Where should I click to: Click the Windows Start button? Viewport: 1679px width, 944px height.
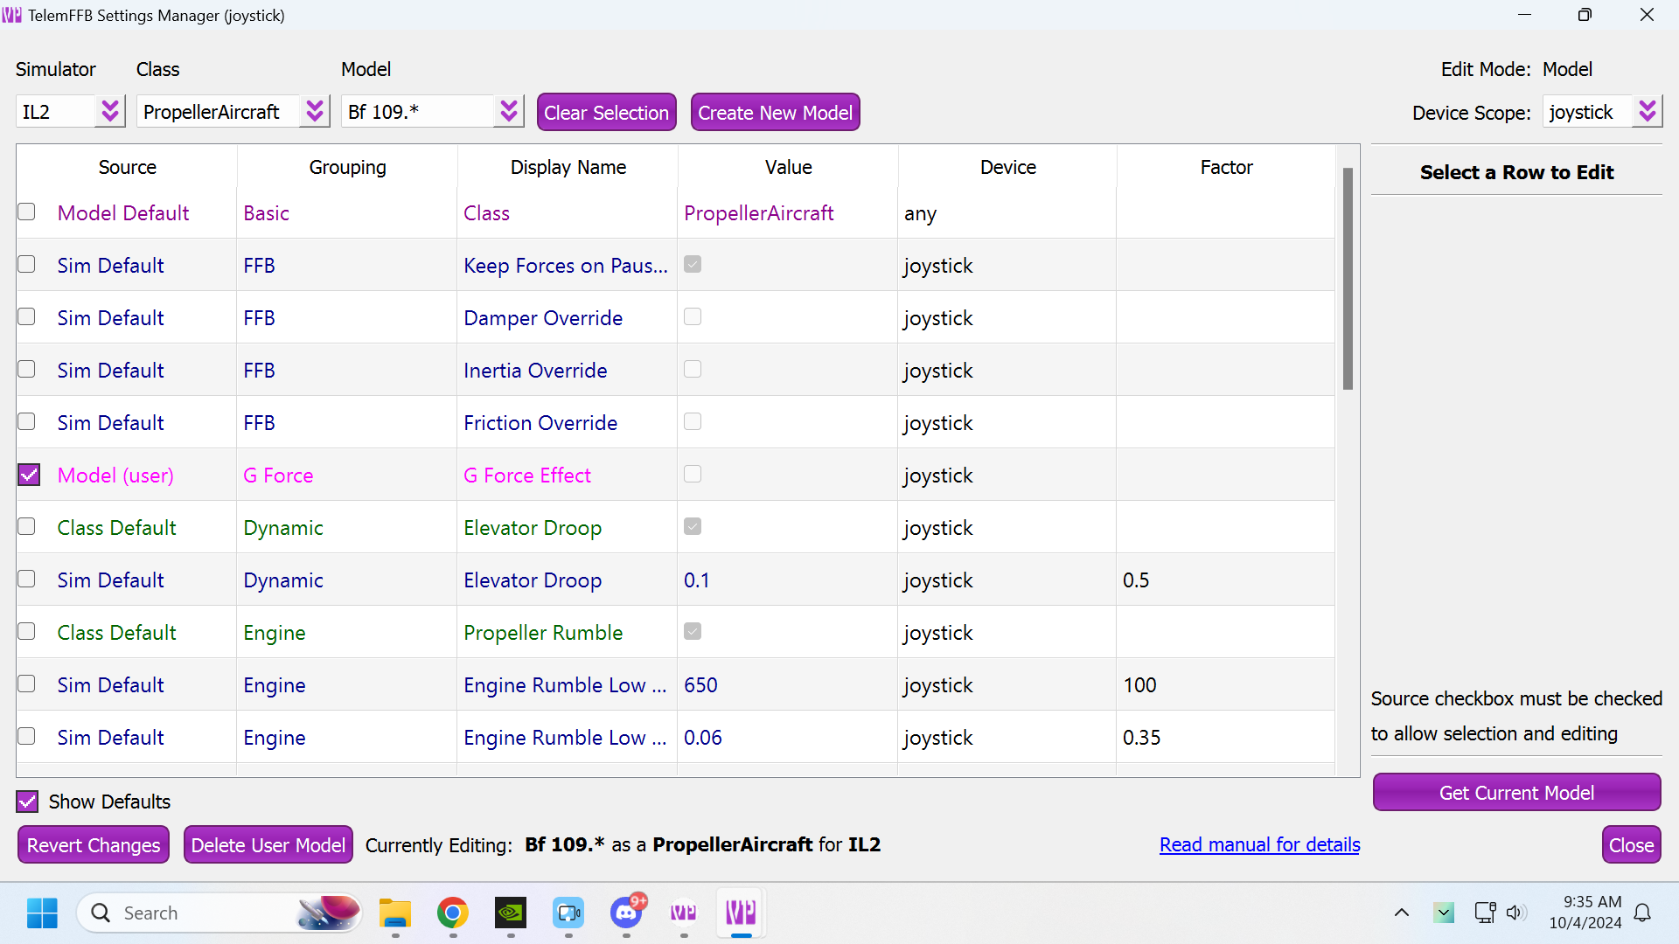click(x=42, y=913)
